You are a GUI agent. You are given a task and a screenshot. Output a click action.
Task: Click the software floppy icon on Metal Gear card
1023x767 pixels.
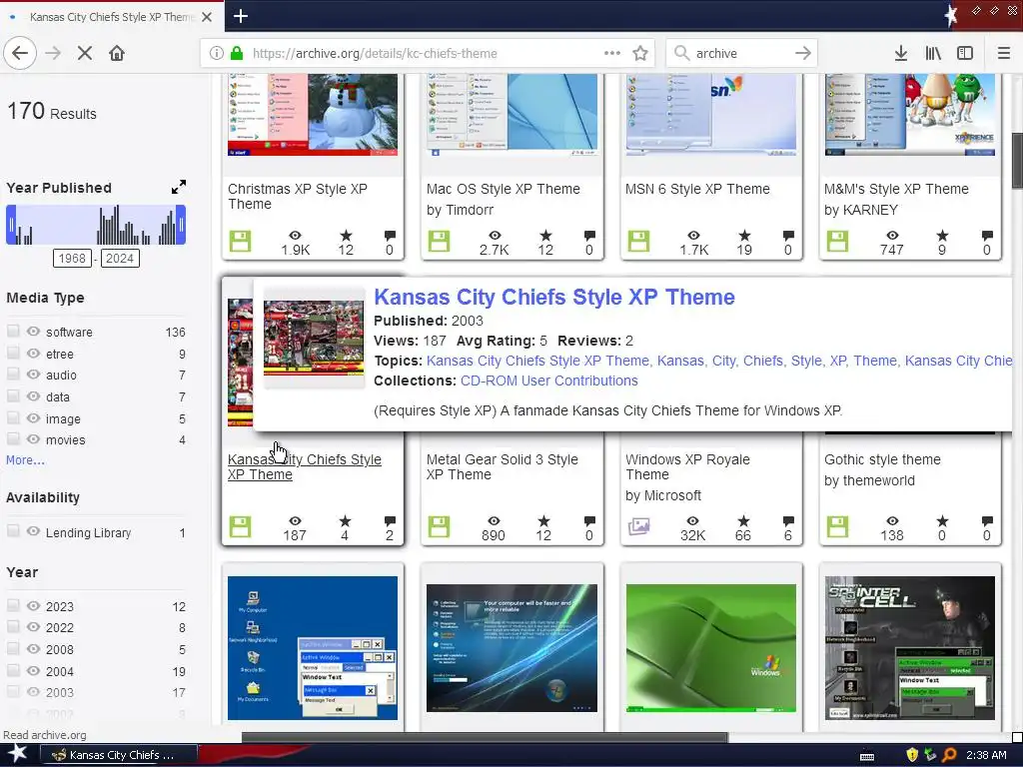[x=439, y=526]
